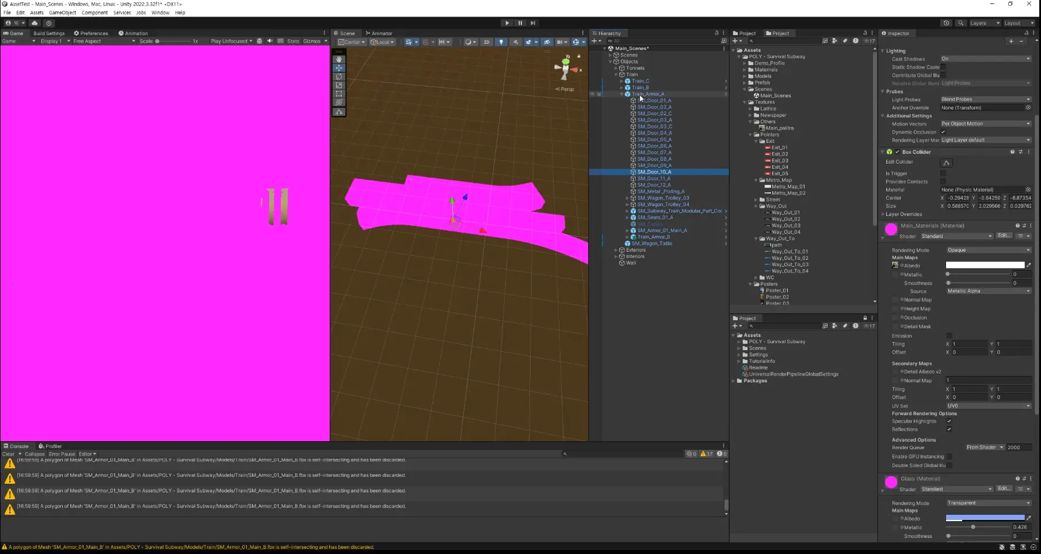Select Metro_Map_01 texture in Project

coord(788,187)
